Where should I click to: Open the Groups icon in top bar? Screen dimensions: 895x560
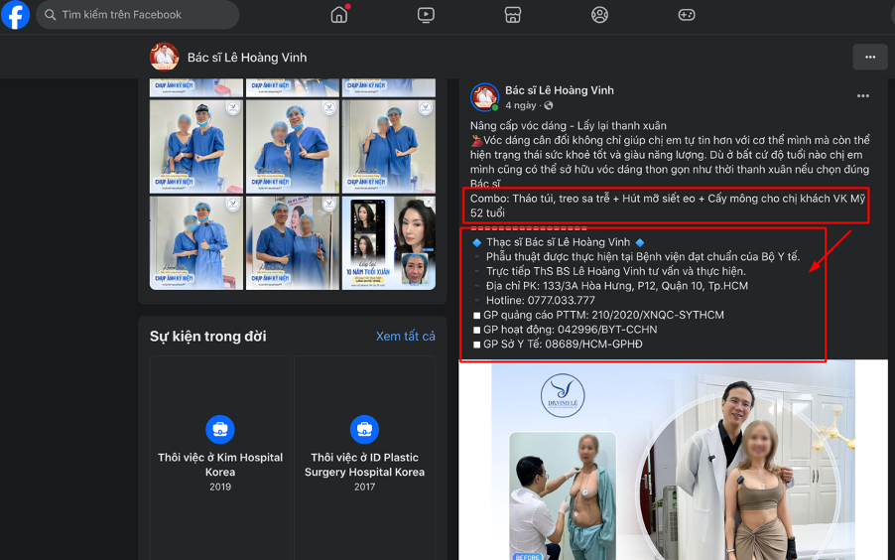pos(599,15)
